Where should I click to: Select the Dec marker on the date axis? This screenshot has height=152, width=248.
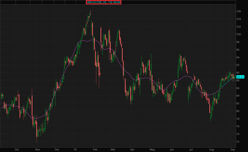(x=57, y=149)
